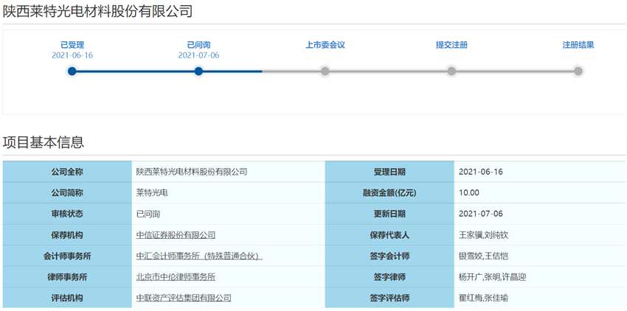
Task: Click the 王家骥,刘纯钦 representatives value
Action: click(x=483, y=235)
